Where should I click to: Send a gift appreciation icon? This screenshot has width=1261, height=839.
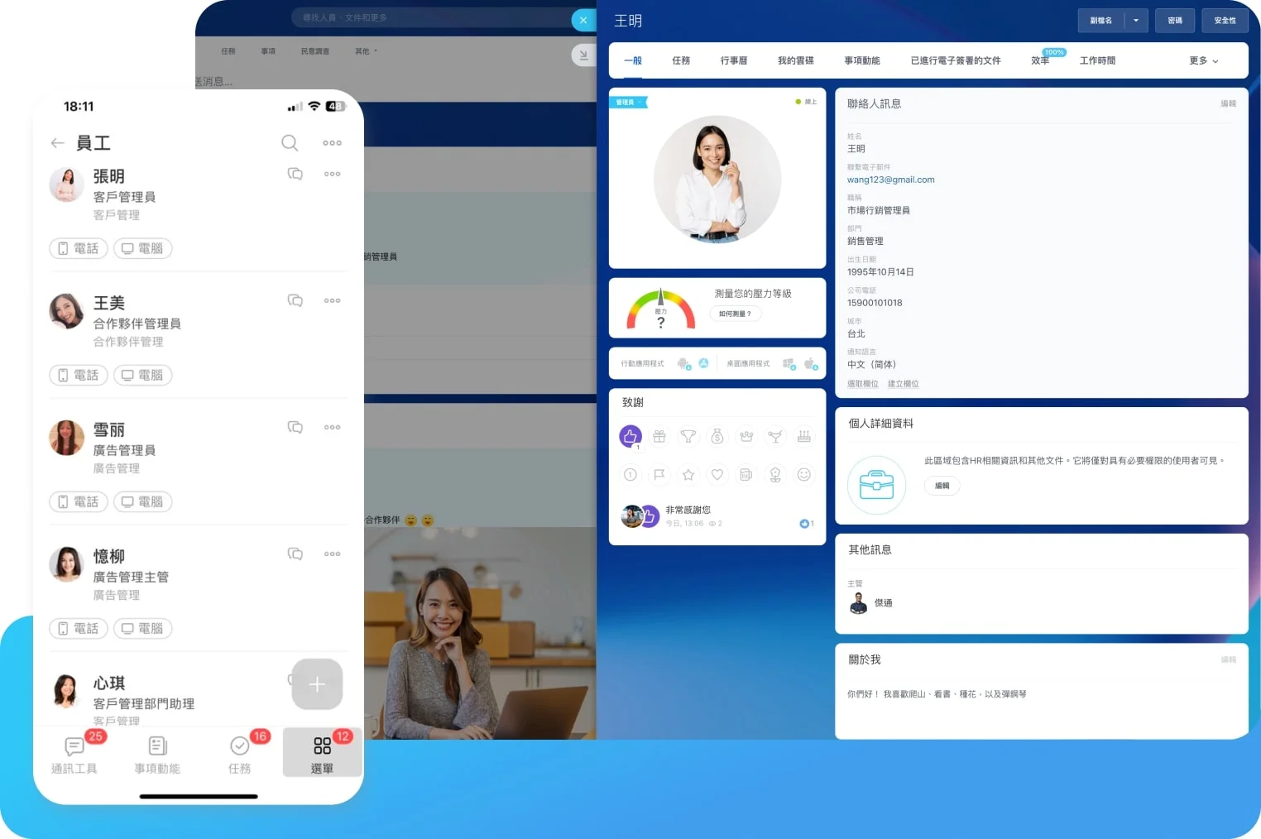pyautogui.click(x=659, y=436)
